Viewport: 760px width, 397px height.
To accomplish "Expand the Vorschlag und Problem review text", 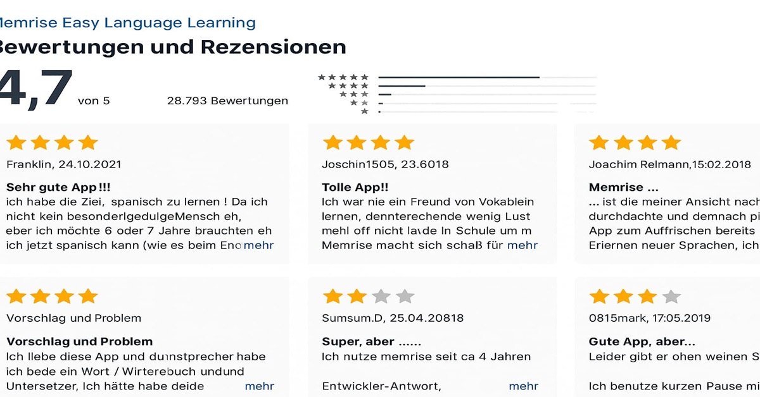I will point(260,386).
